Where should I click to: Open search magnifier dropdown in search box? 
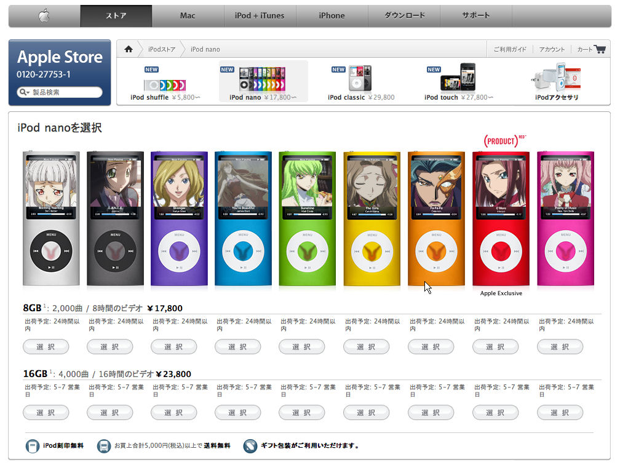pos(24,92)
